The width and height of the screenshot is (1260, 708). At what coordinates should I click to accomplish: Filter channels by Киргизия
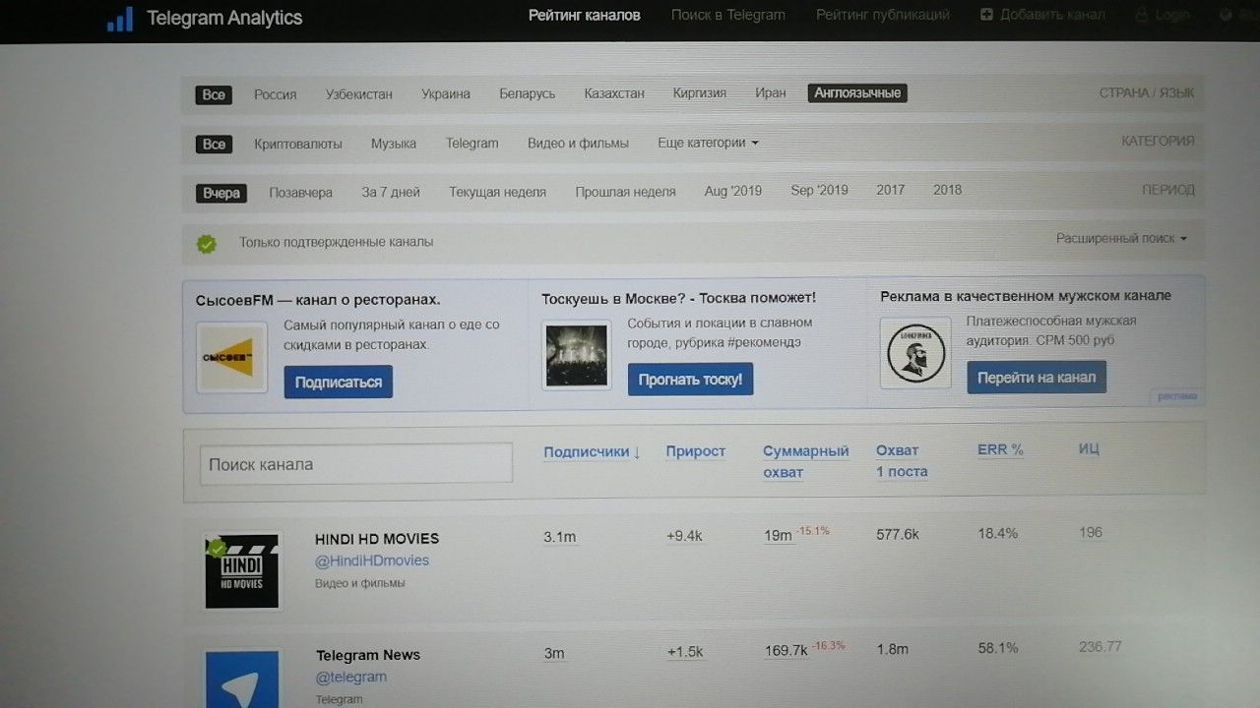(700, 93)
